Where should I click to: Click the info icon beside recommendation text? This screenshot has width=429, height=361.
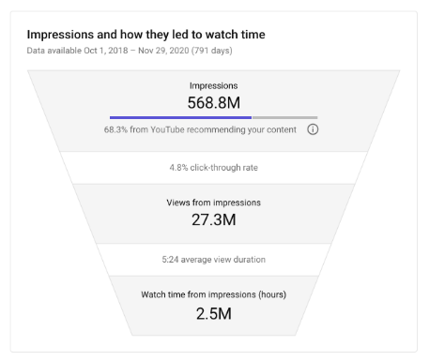point(313,129)
